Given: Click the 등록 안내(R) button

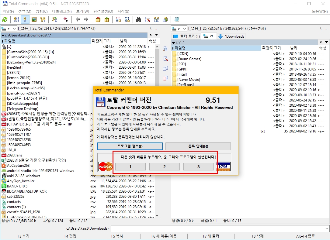Looking at the screenshot, I should (x=198, y=146).
